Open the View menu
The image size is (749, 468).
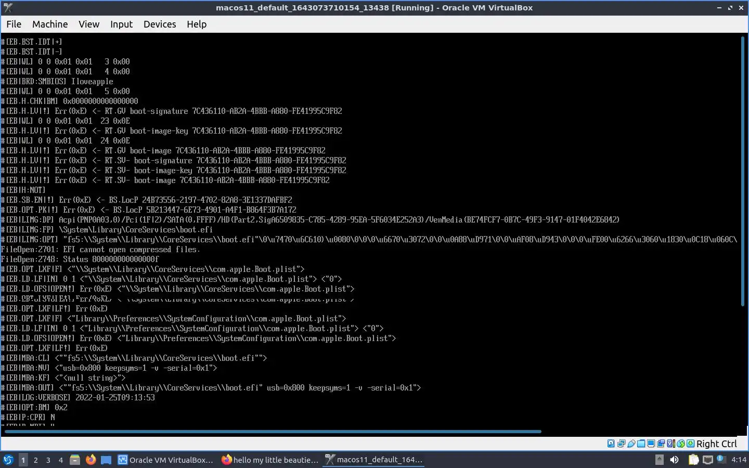click(x=89, y=24)
